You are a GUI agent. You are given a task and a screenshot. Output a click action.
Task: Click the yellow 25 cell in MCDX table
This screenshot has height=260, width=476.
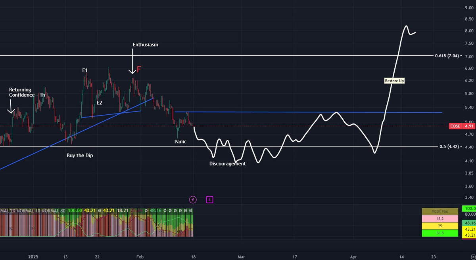440,226
